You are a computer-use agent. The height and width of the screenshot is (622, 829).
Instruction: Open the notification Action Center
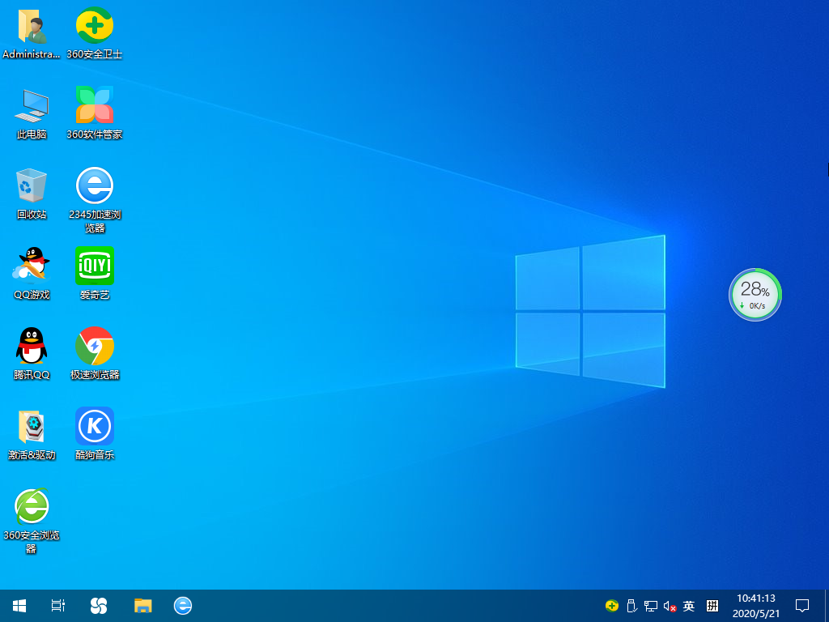click(801, 605)
